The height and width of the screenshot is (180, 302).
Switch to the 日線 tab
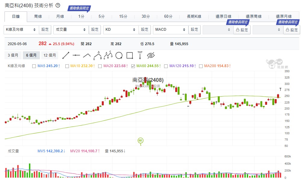click(x=16, y=17)
